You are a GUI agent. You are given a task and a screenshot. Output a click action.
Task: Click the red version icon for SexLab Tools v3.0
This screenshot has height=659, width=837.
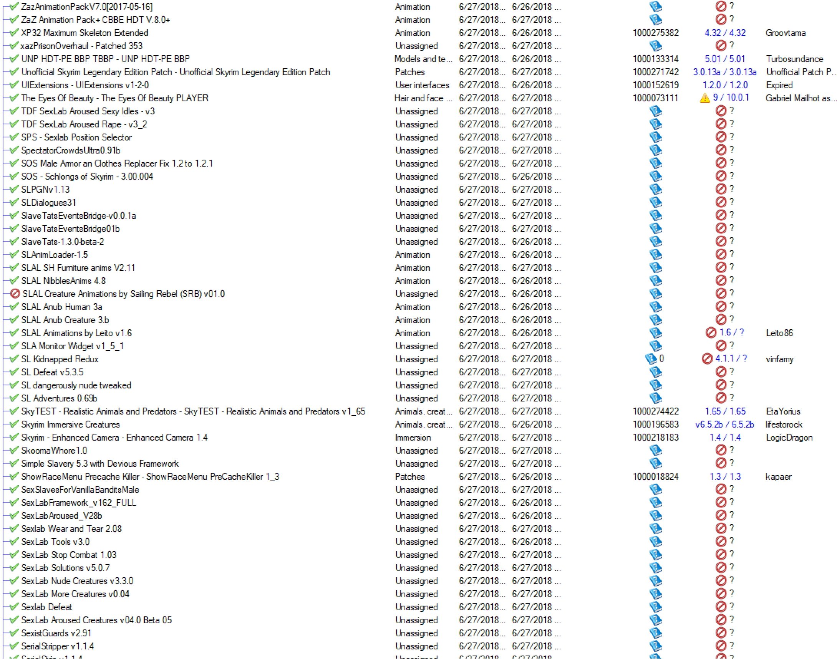[720, 541]
